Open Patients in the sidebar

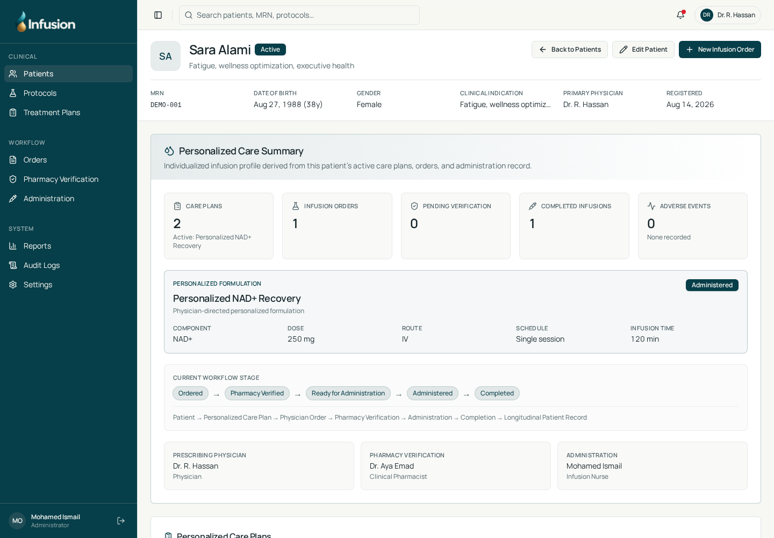(68, 74)
